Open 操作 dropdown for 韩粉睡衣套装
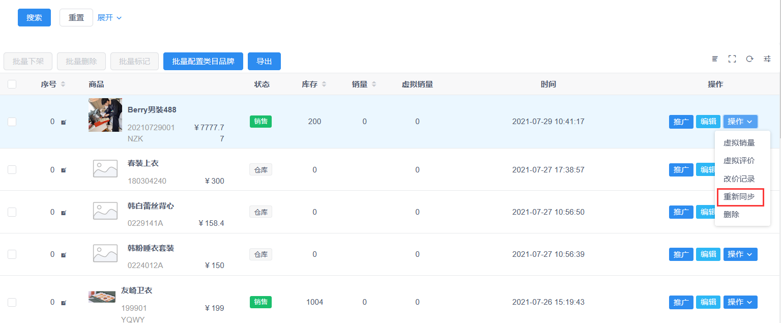Viewport: 781px width, 323px height. [740, 254]
